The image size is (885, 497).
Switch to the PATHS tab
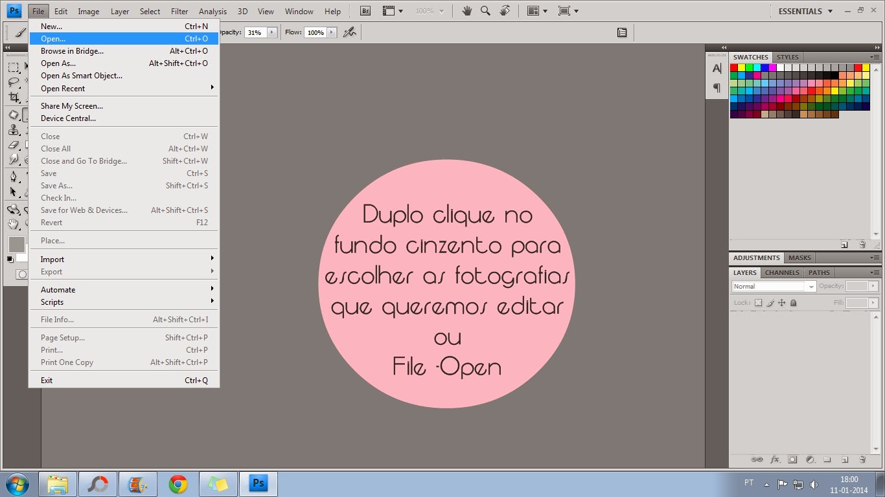[x=819, y=272]
